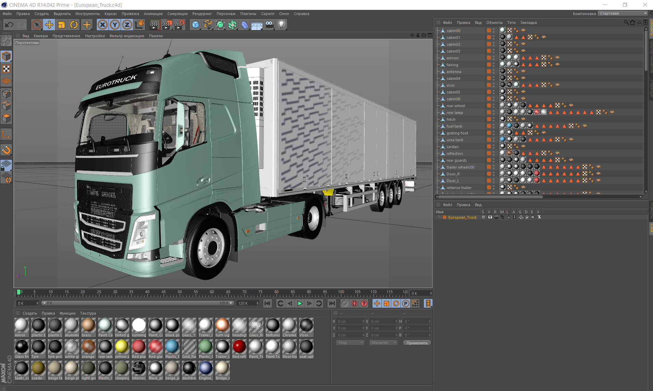Go to the start of the animation
653x391 pixels.
pos(268,303)
